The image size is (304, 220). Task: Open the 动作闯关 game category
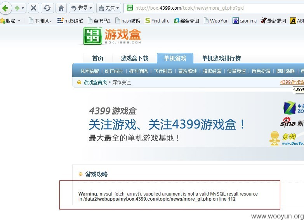click(x=114, y=71)
